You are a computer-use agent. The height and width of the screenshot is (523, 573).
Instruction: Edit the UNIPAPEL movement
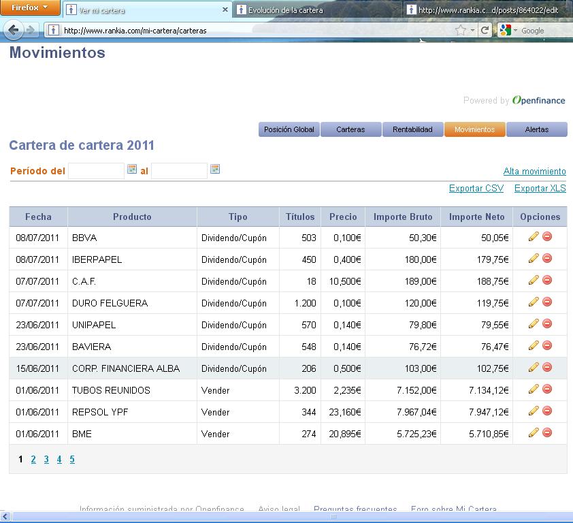click(534, 323)
